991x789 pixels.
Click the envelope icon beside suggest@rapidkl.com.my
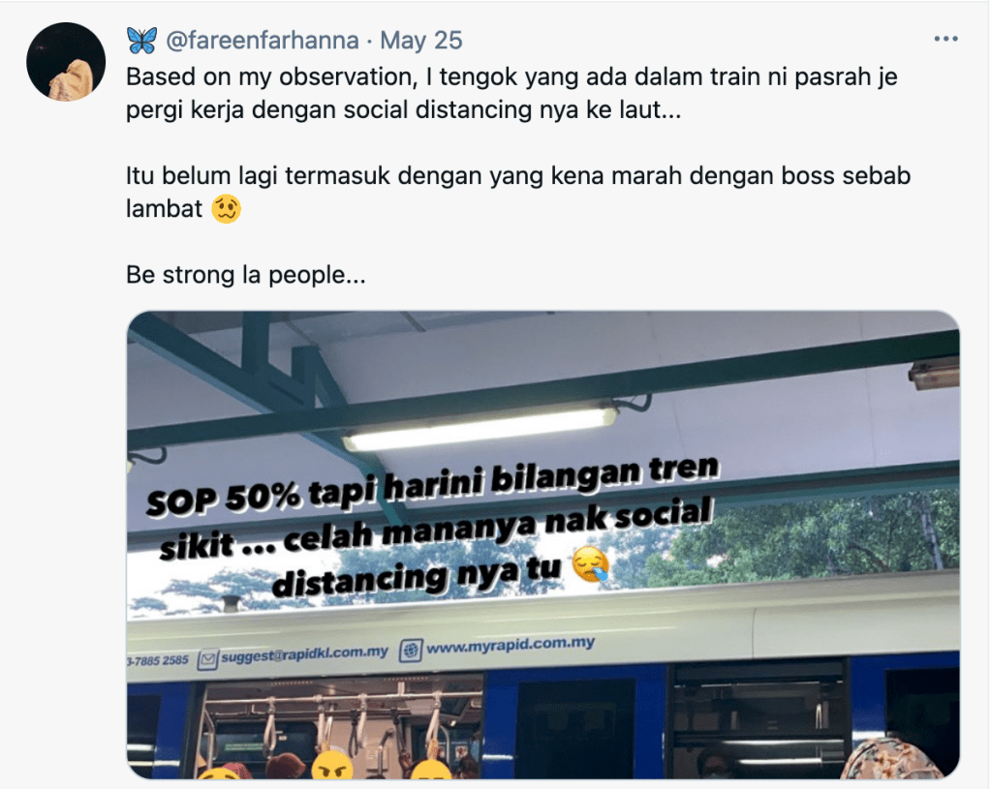[207, 660]
